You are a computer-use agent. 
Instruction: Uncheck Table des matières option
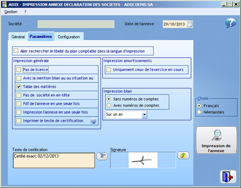19,87
